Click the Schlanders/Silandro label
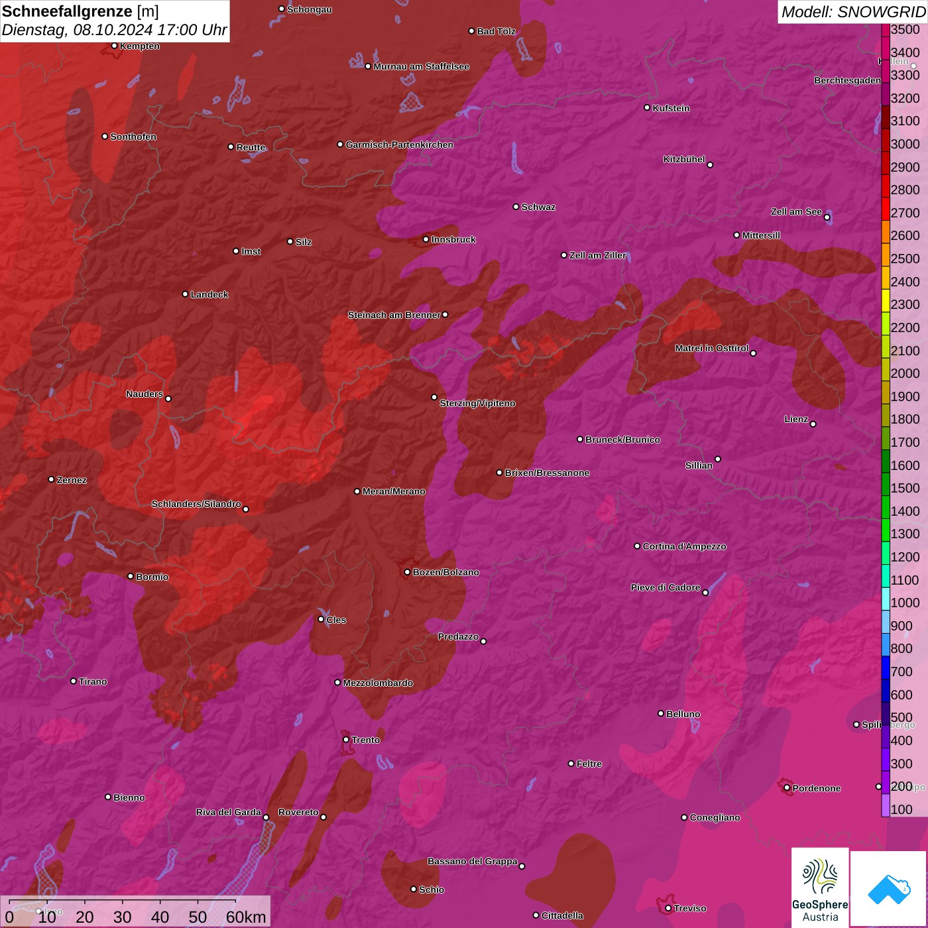The height and width of the screenshot is (928, 928). click(x=196, y=504)
